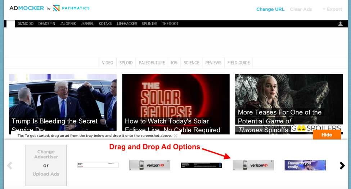
Task: Open Change Advertiser or Upload Ads box
Action: point(46,165)
